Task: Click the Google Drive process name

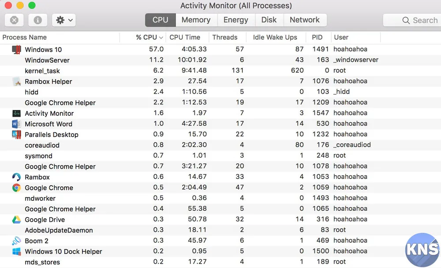Action: (45, 220)
